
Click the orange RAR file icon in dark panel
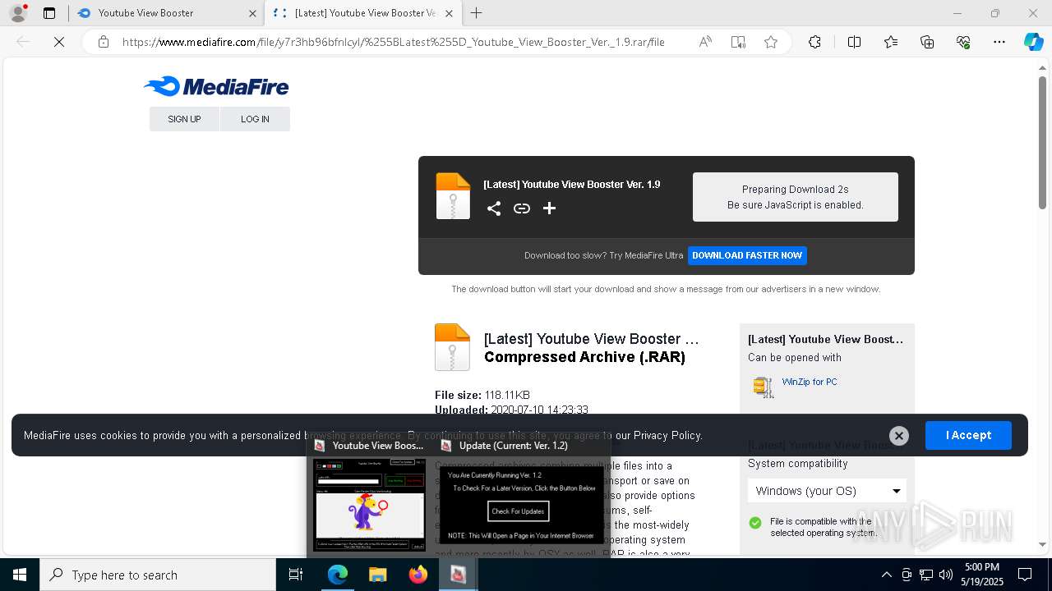[x=453, y=195]
